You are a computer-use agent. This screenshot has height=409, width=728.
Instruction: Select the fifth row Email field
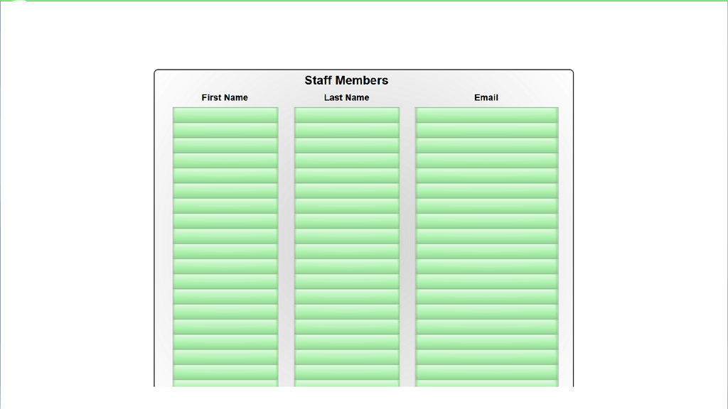486,176
